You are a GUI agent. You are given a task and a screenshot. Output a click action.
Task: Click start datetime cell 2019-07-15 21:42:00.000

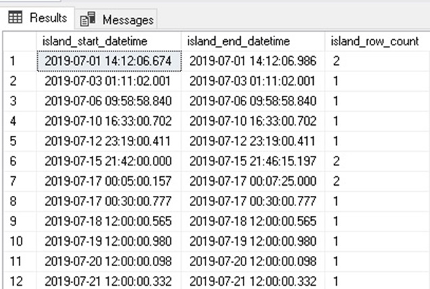[x=109, y=161]
